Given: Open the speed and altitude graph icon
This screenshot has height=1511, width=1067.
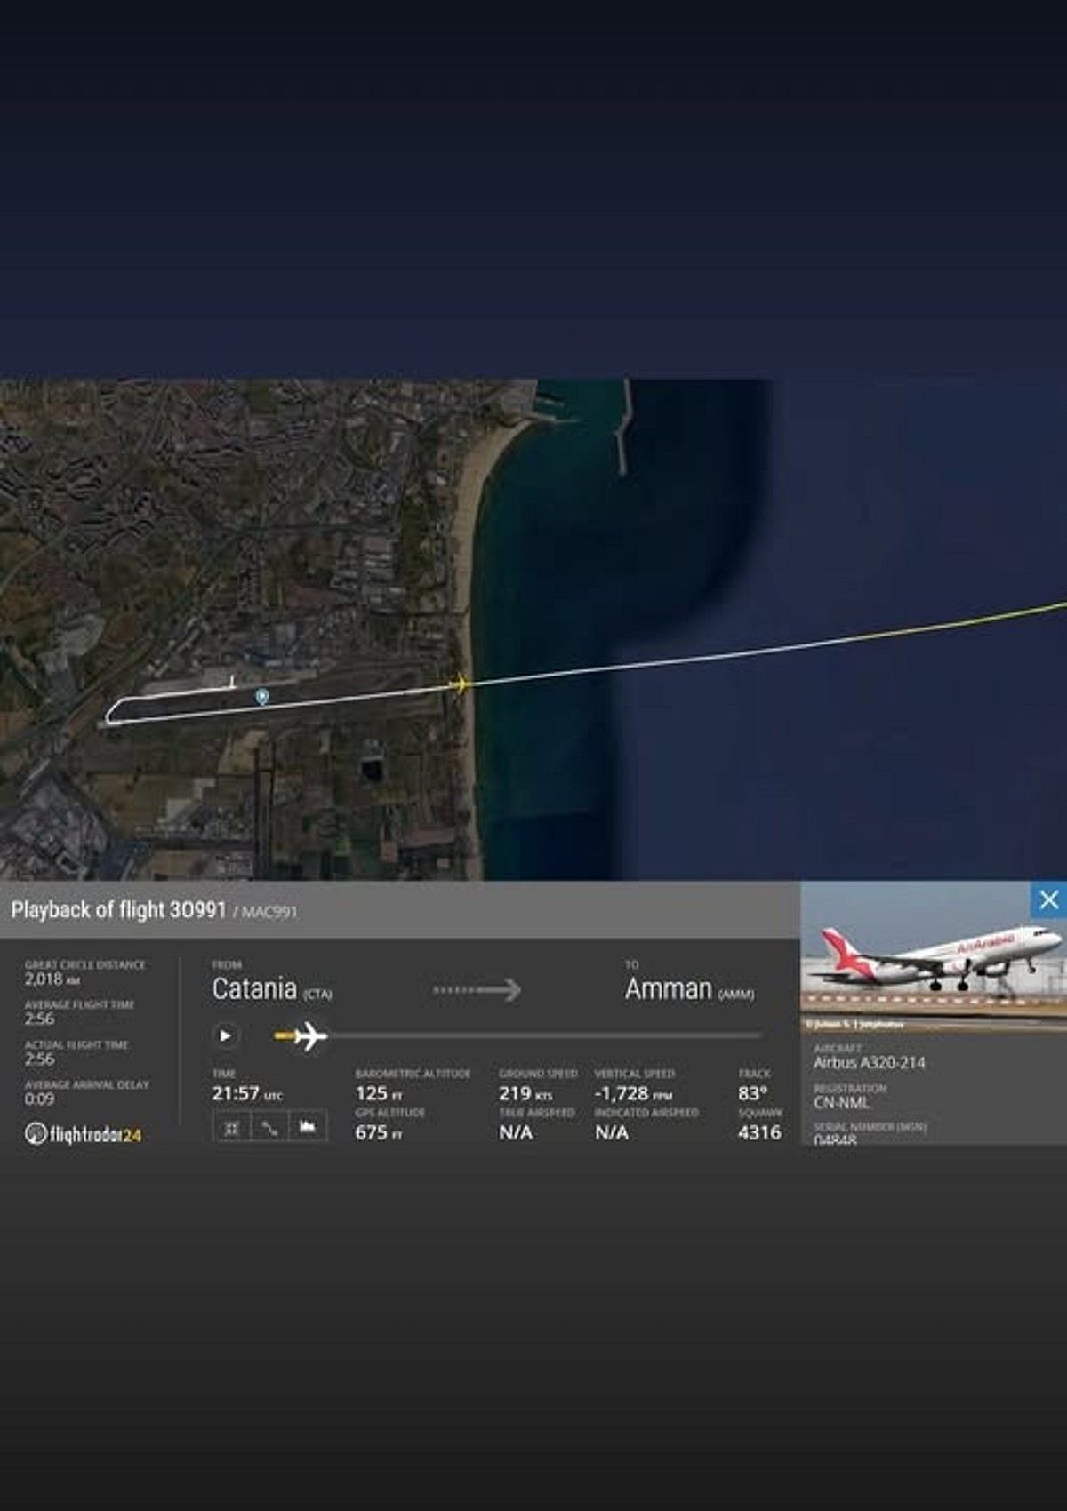Looking at the screenshot, I should click(308, 1127).
